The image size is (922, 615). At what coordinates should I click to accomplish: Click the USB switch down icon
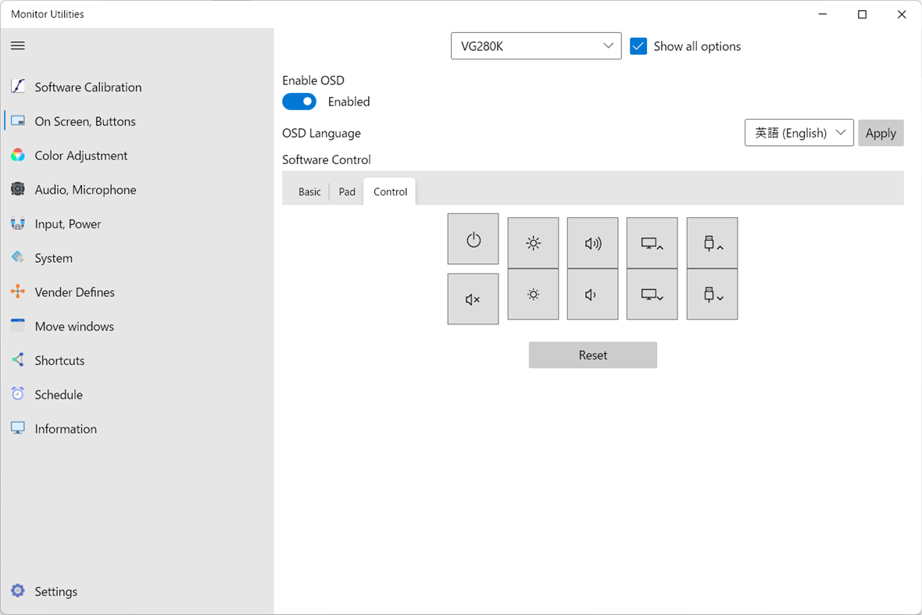coord(712,295)
